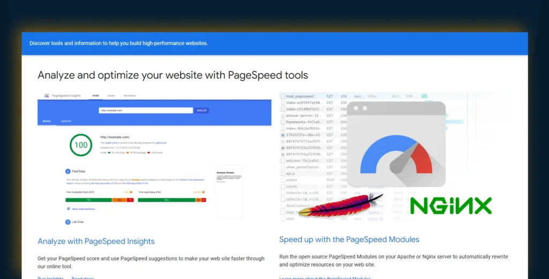Click the api.js request row
549x279 pixels.
(291, 173)
